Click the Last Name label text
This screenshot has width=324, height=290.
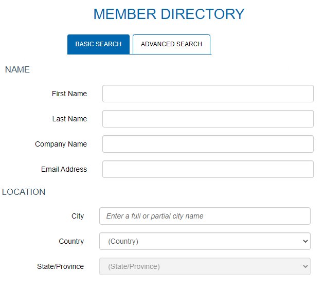click(69, 119)
